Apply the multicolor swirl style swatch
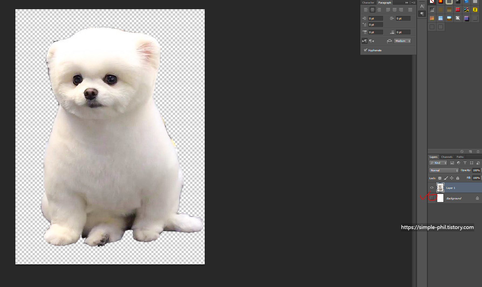 pyautogui.click(x=466, y=10)
